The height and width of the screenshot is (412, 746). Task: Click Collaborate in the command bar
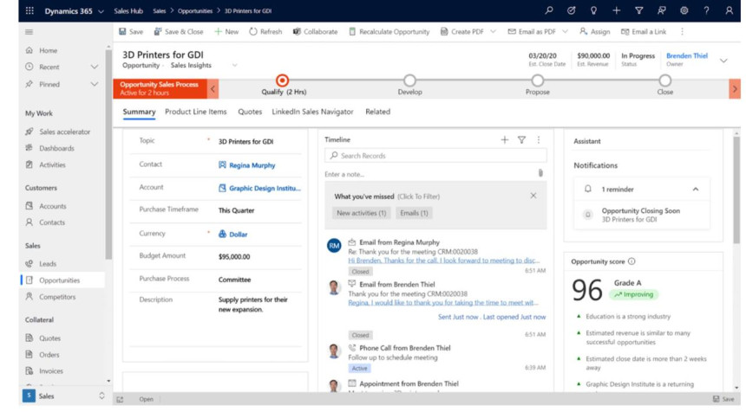[x=315, y=32]
